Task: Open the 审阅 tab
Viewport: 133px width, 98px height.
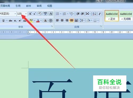Action: pos(39,6)
